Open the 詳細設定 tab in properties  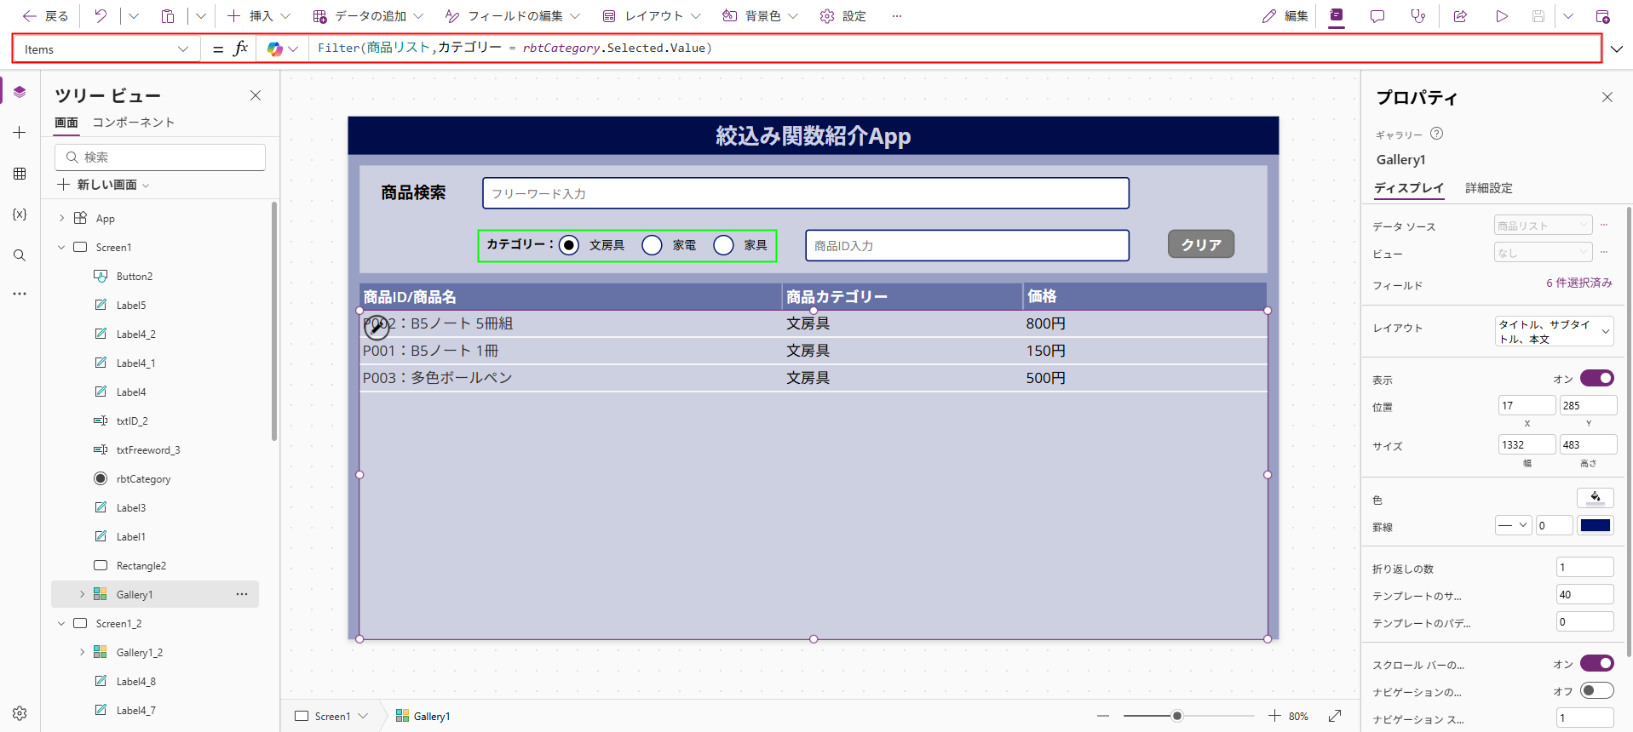(x=1488, y=188)
